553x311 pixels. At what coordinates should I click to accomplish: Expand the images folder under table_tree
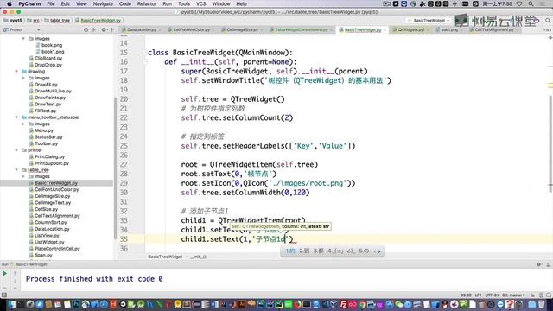23,176
